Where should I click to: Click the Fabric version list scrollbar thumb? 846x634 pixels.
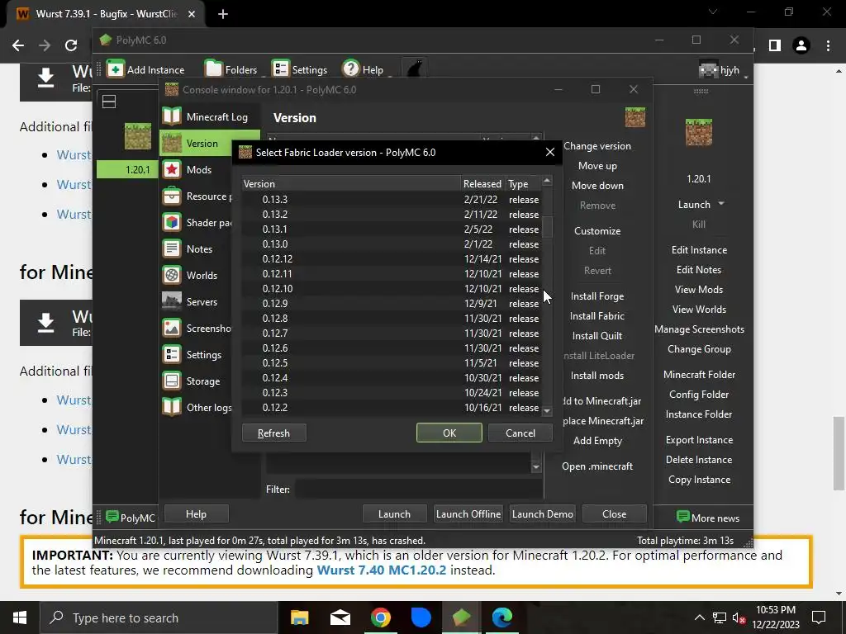547,227
